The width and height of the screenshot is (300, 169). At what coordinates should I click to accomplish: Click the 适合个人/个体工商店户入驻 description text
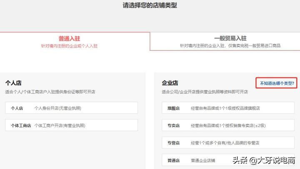click(50, 92)
